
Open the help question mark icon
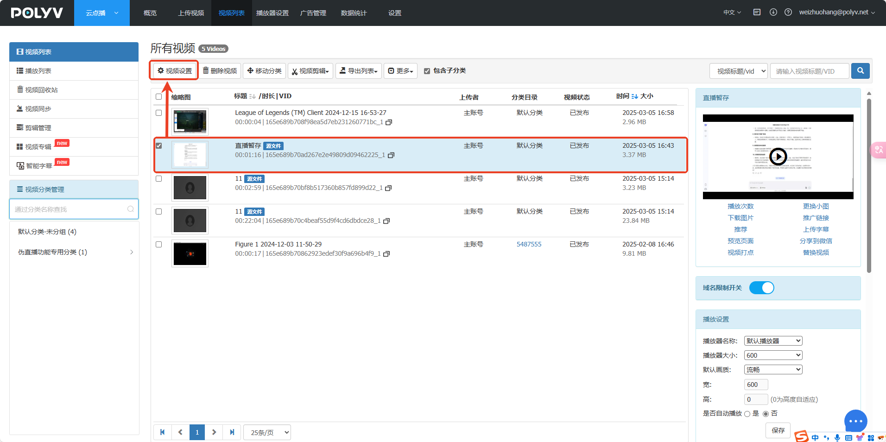(x=788, y=13)
